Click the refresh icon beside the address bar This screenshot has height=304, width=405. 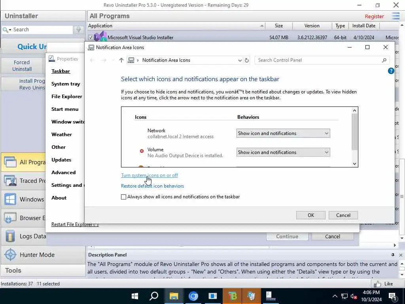click(247, 60)
